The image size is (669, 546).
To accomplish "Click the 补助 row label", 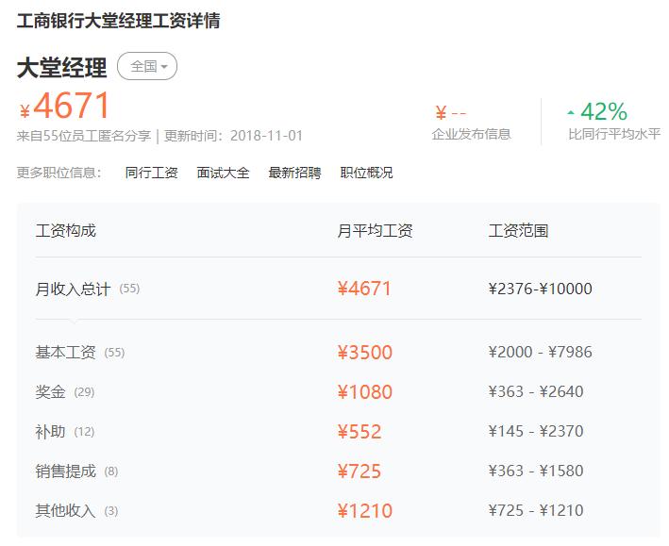I will (50, 432).
